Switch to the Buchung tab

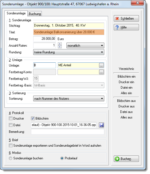click(x=35, y=14)
